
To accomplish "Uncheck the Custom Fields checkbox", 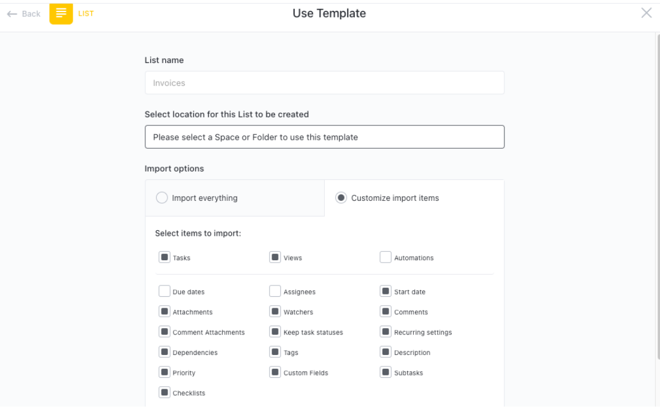I will coord(275,372).
